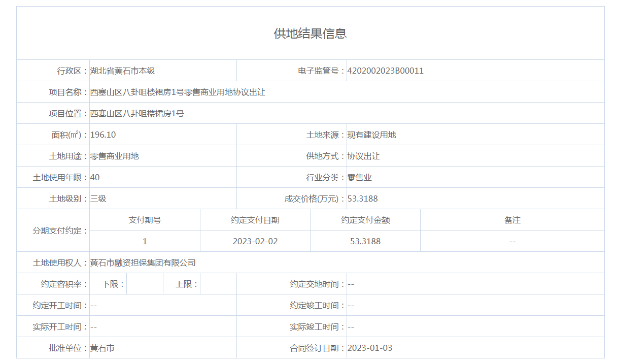
Task: Select the 成交价格 value 53.3188
Action: pyautogui.click(x=362, y=199)
